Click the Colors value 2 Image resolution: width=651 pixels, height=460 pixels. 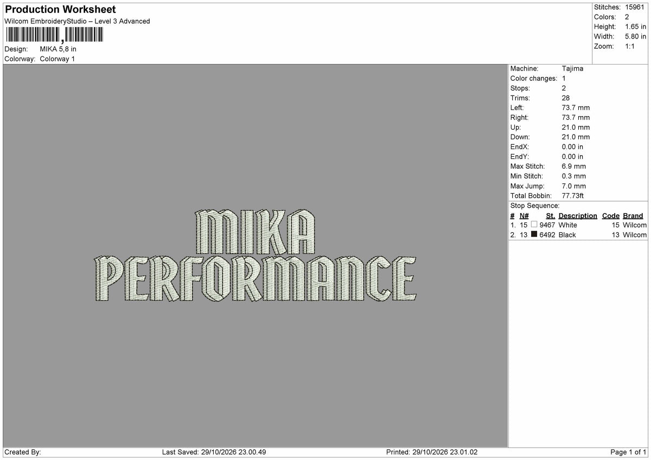click(x=627, y=17)
